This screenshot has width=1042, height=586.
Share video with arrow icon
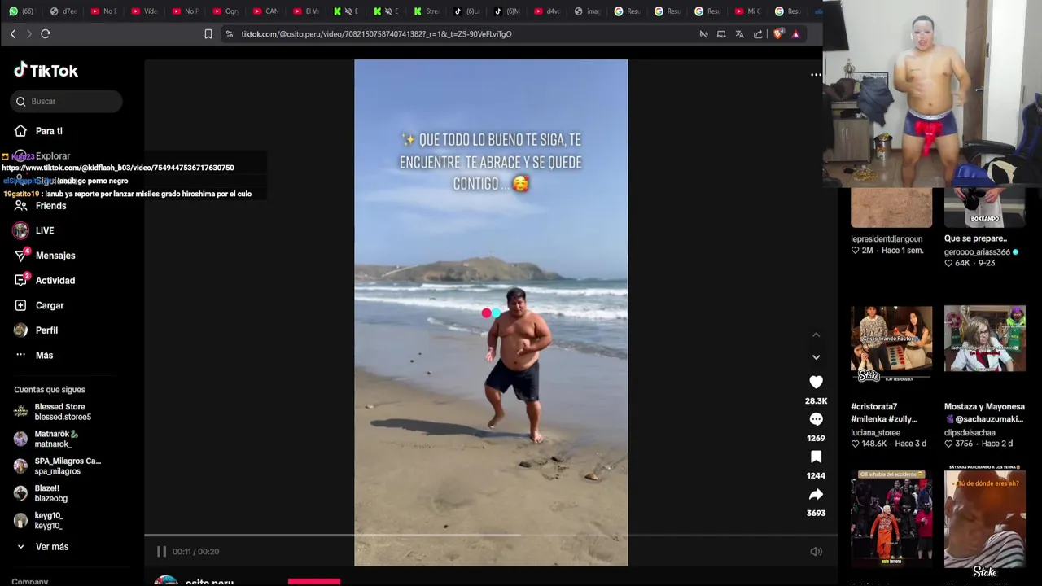[x=816, y=494]
